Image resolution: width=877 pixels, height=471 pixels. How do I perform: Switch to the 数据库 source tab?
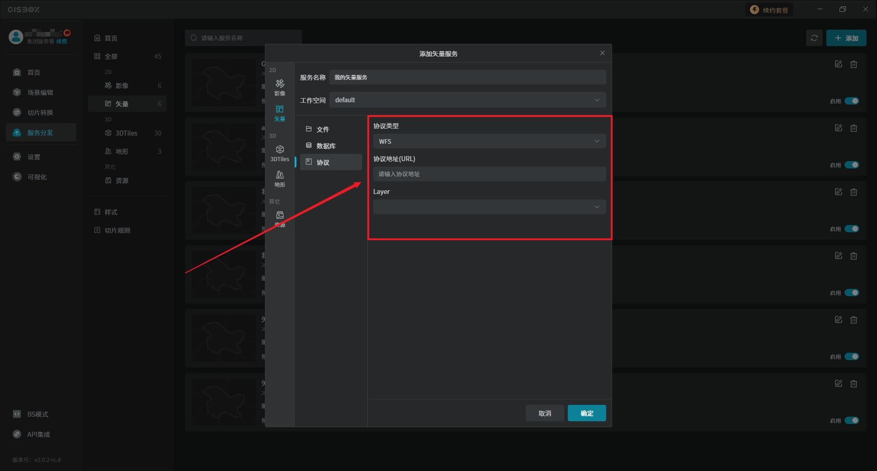[x=326, y=146]
